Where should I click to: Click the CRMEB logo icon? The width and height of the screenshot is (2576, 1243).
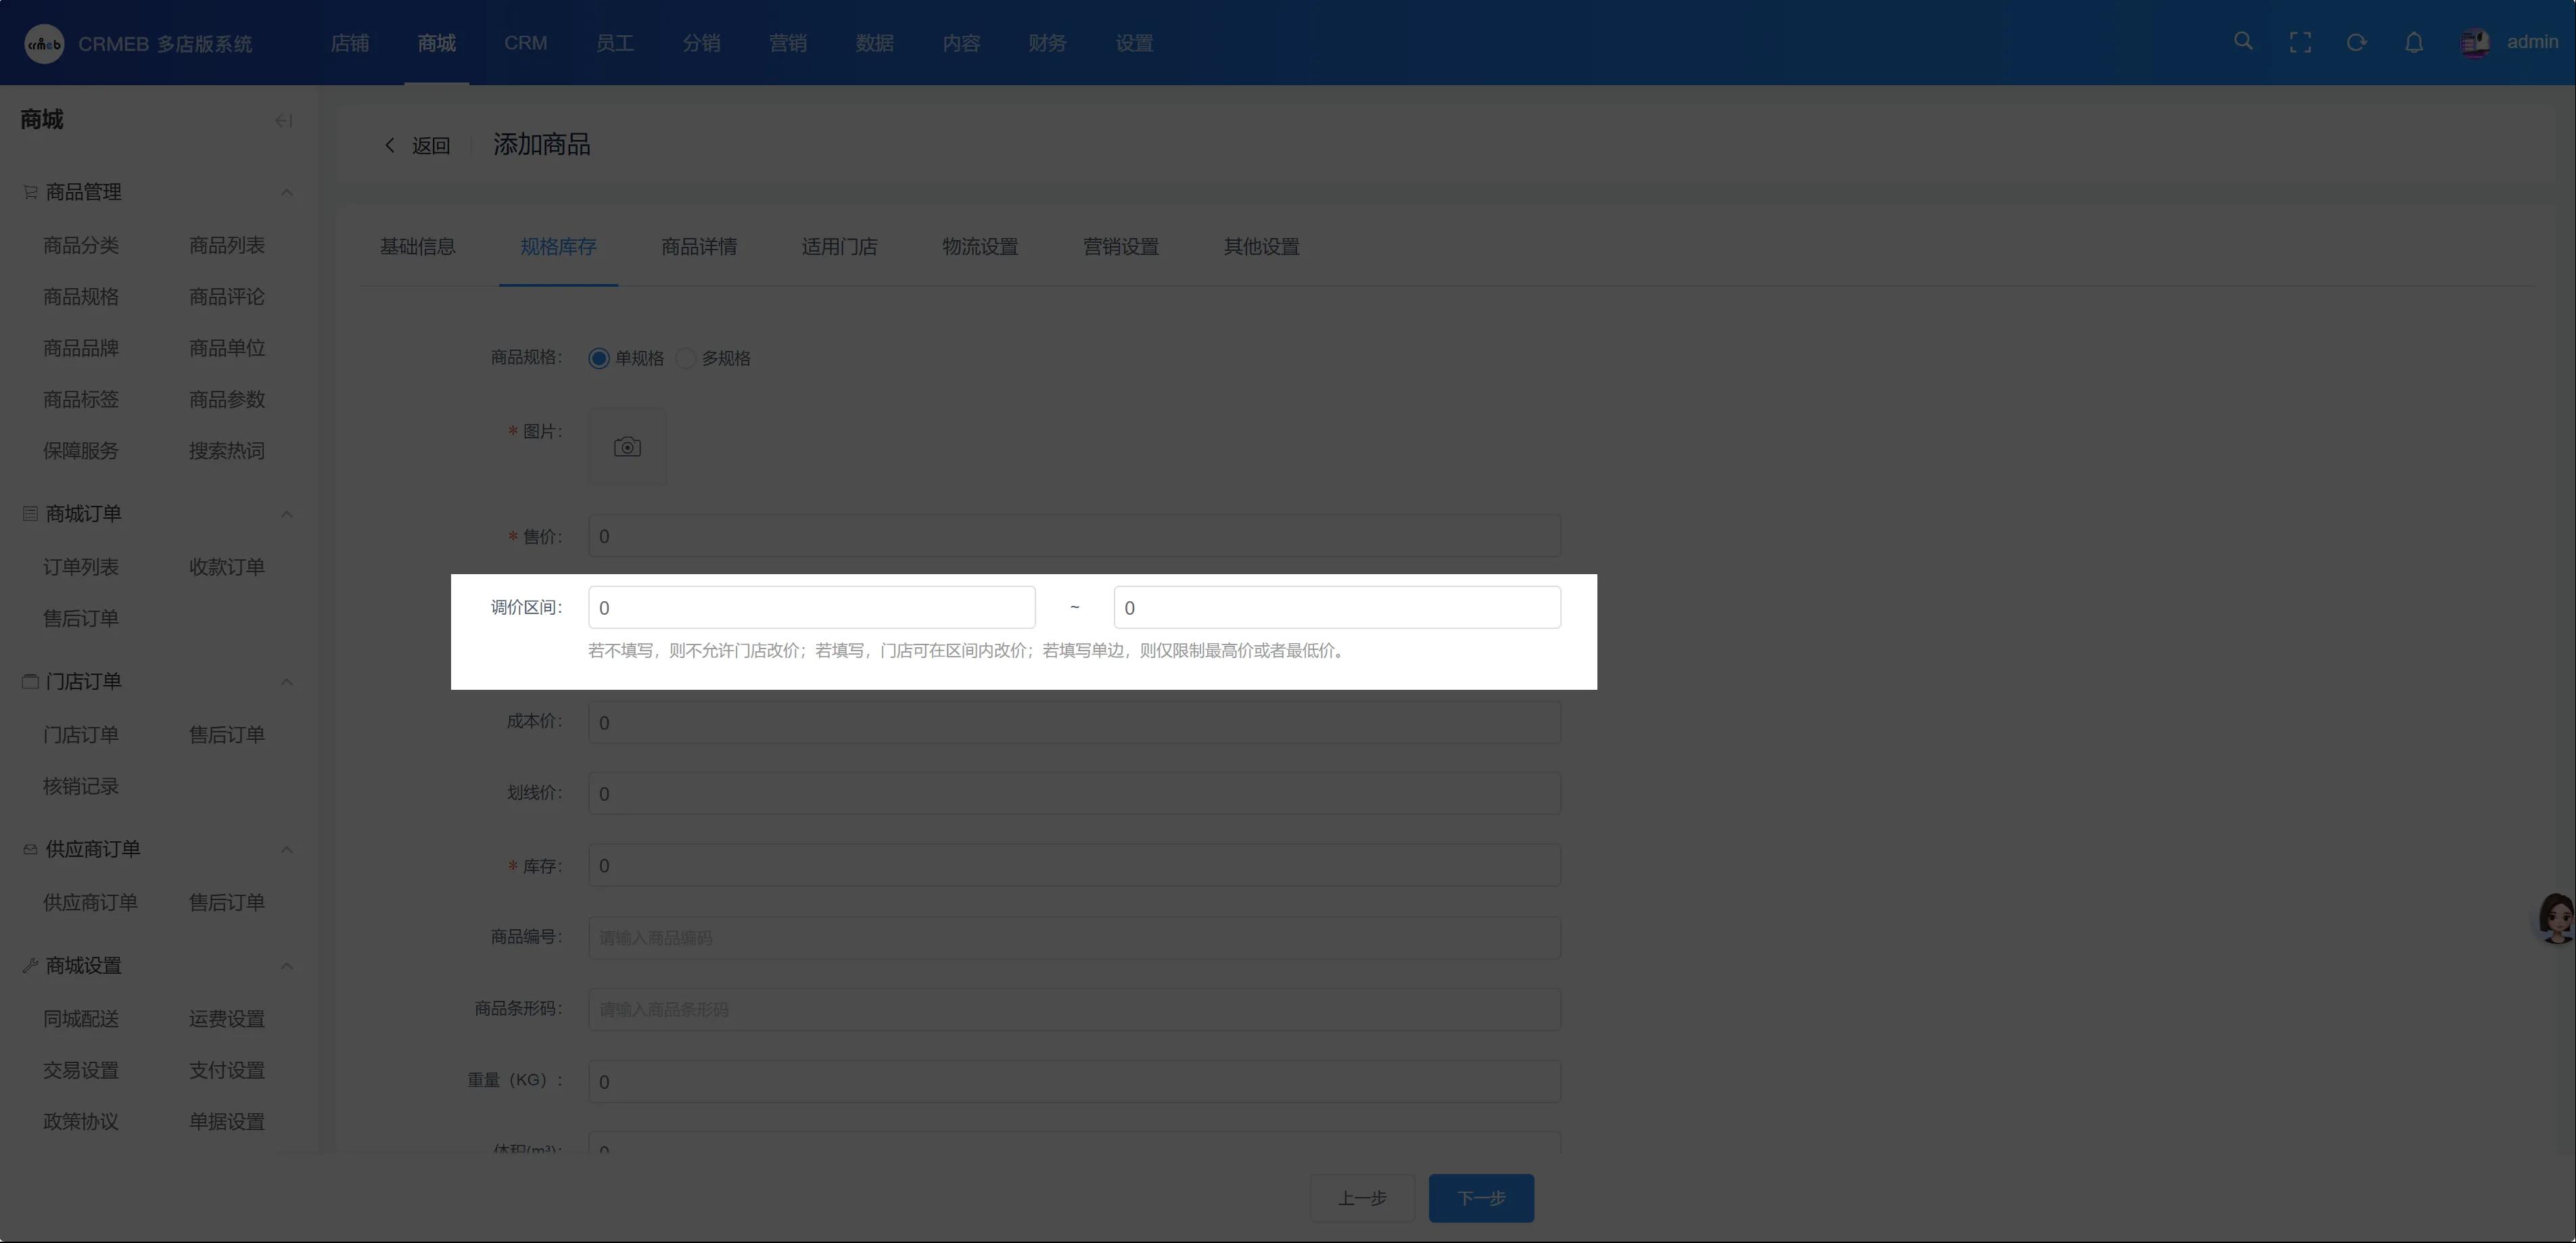44,43
